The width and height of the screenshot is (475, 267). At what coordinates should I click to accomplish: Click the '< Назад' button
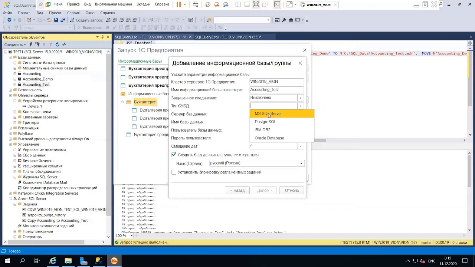point(237,190)
